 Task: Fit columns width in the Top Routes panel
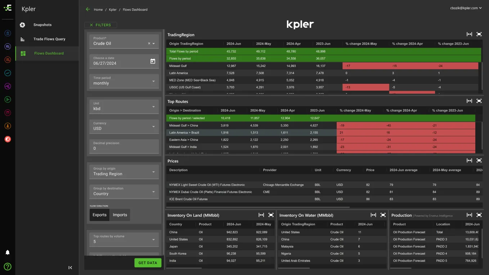pos(469,101)
